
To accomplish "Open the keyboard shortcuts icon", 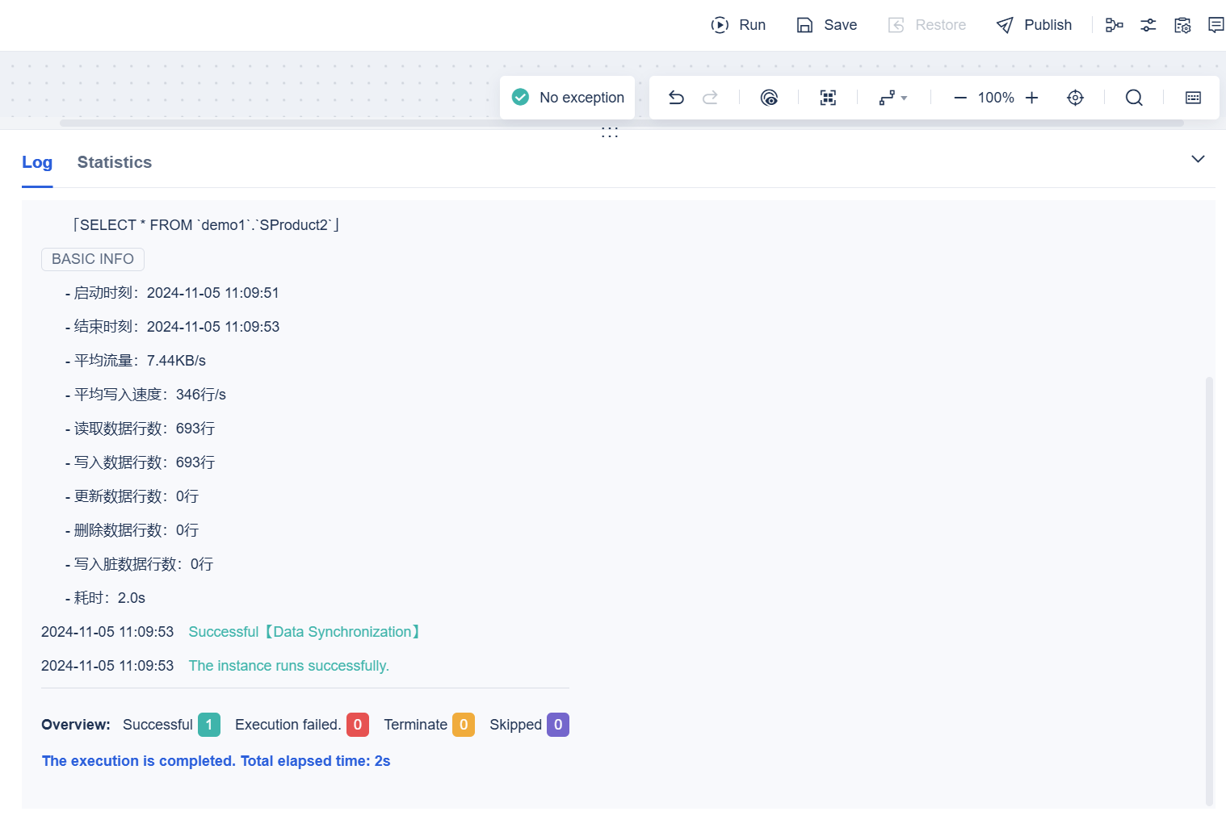I will (x=1193, y=98).
